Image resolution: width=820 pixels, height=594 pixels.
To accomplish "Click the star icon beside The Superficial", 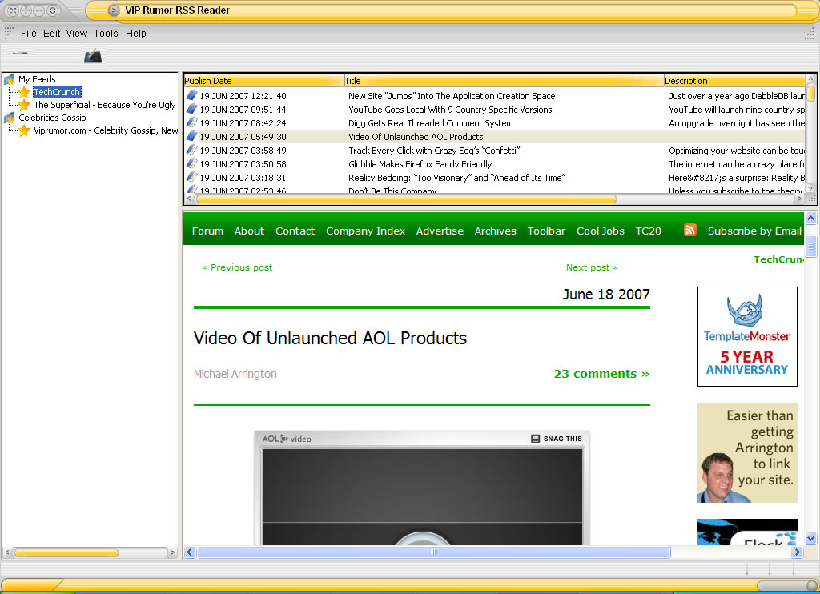I will point(24,105).
